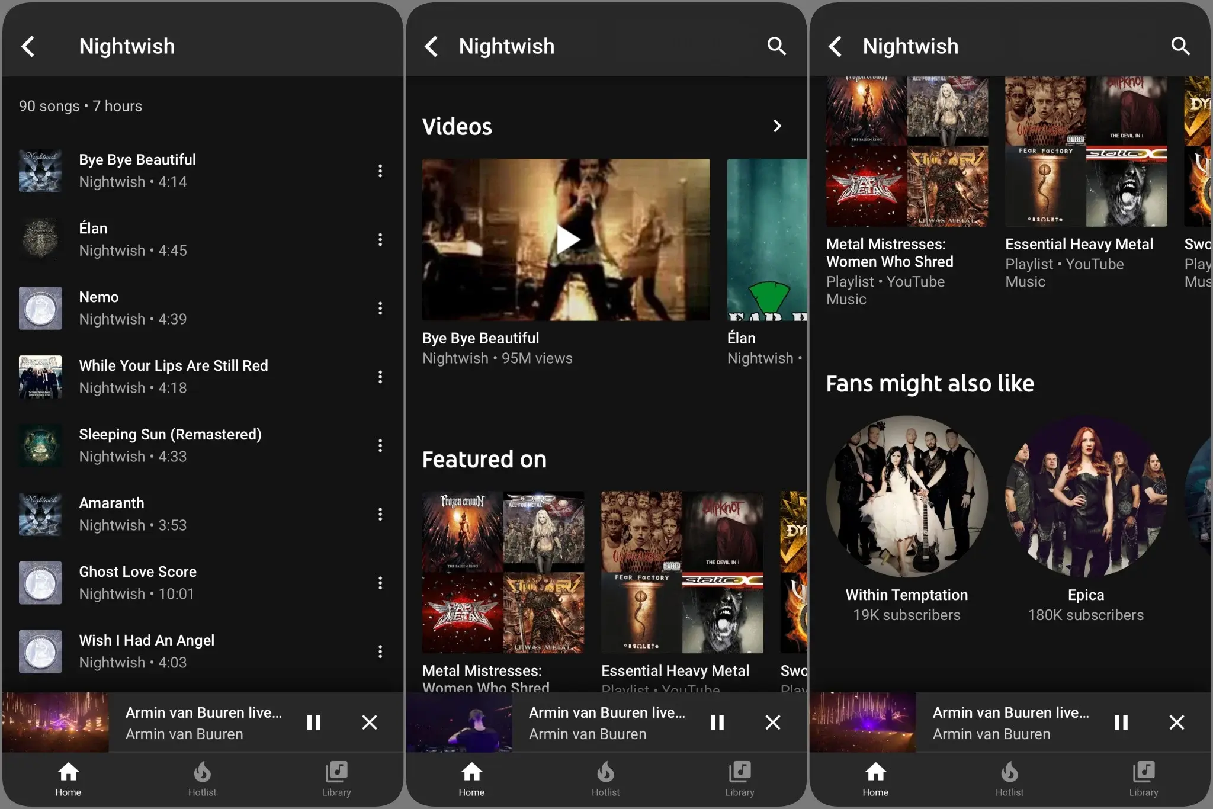Open Epica artist picture
The width and height of the screenshot is (1213, 809).
(x=1086, y=496)
